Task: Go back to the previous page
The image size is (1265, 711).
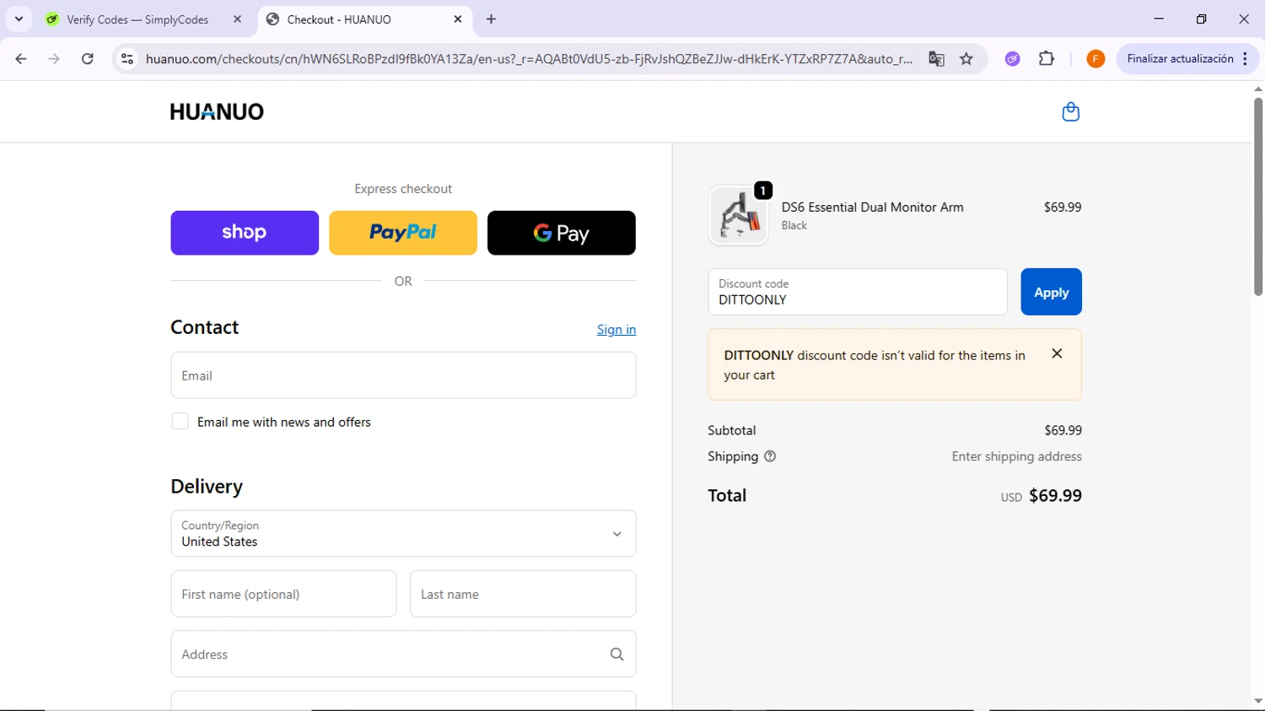Action: [21, 59]
